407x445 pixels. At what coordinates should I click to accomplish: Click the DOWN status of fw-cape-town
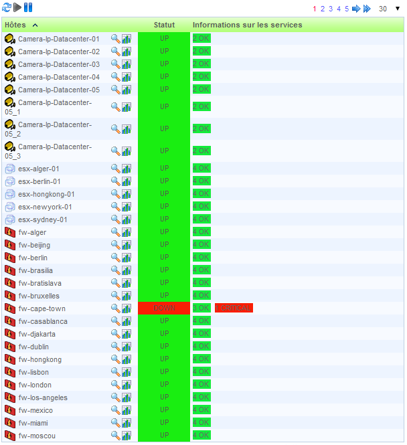click(164, 308)
